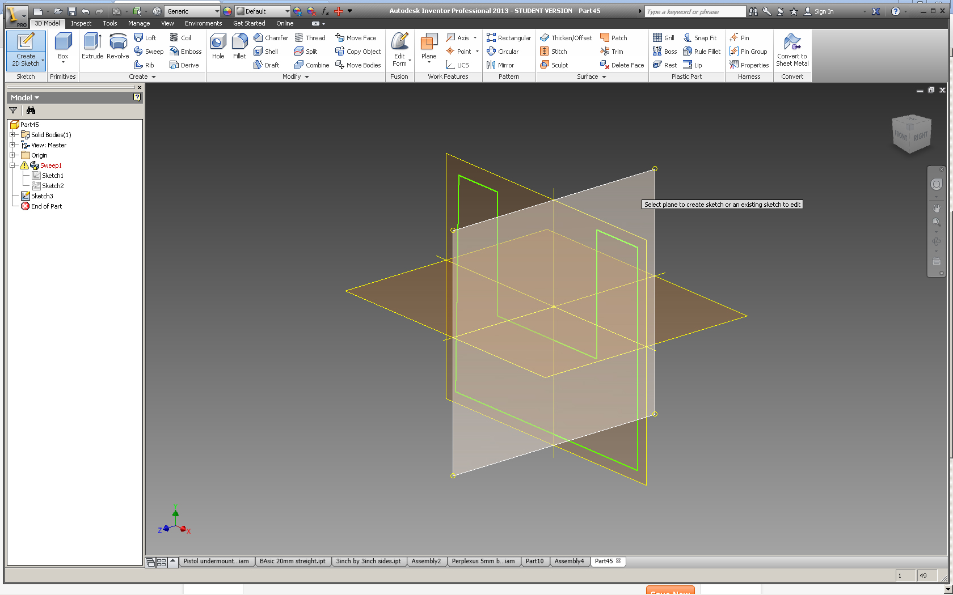This screenshot has width=953, height=595.
Task: Click Create 2D Sketch tool
Action: (x=26, y=50)
